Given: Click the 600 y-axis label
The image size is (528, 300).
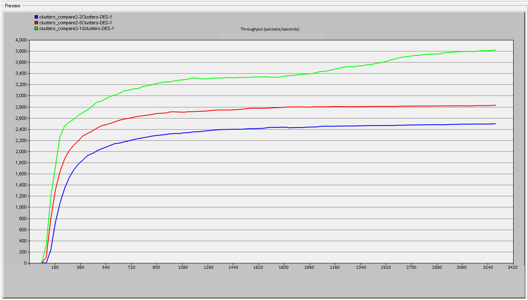Looking at the screenshot, I should (23, 230).
